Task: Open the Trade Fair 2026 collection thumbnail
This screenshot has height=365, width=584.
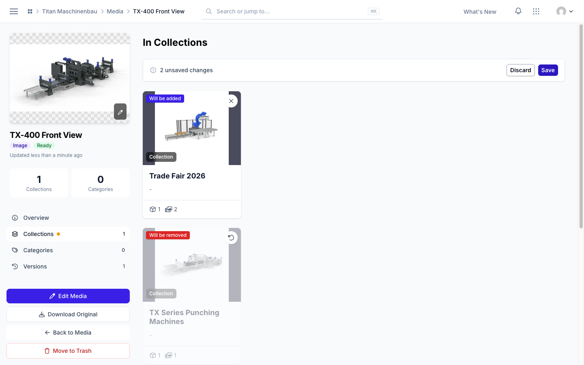Action: (192, 128)
